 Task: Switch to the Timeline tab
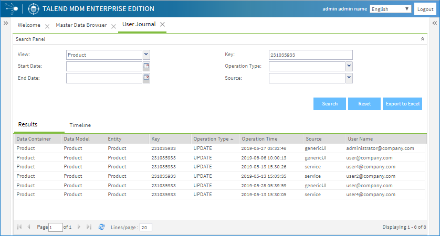pos(80,125)
